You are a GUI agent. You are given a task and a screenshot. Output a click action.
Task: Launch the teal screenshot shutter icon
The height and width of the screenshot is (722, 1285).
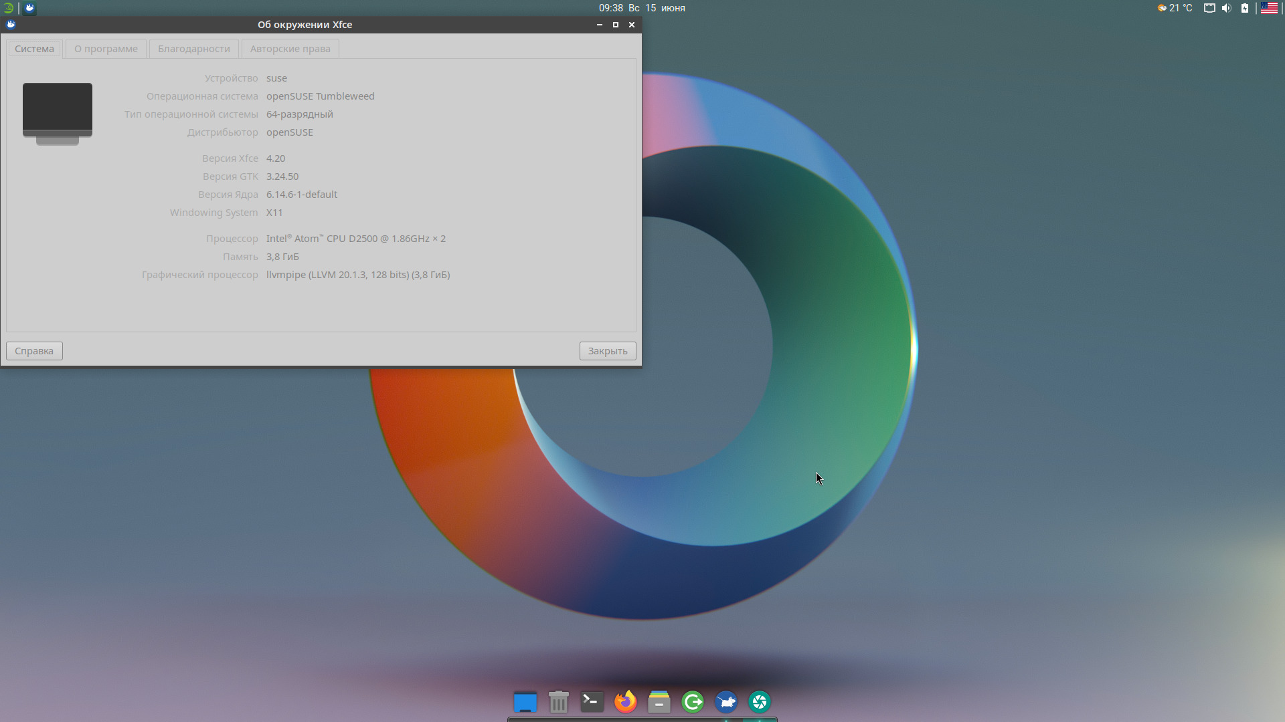(x=760, y=701)
